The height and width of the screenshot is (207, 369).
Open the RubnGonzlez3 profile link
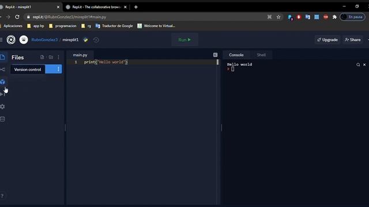coord(44,40)
